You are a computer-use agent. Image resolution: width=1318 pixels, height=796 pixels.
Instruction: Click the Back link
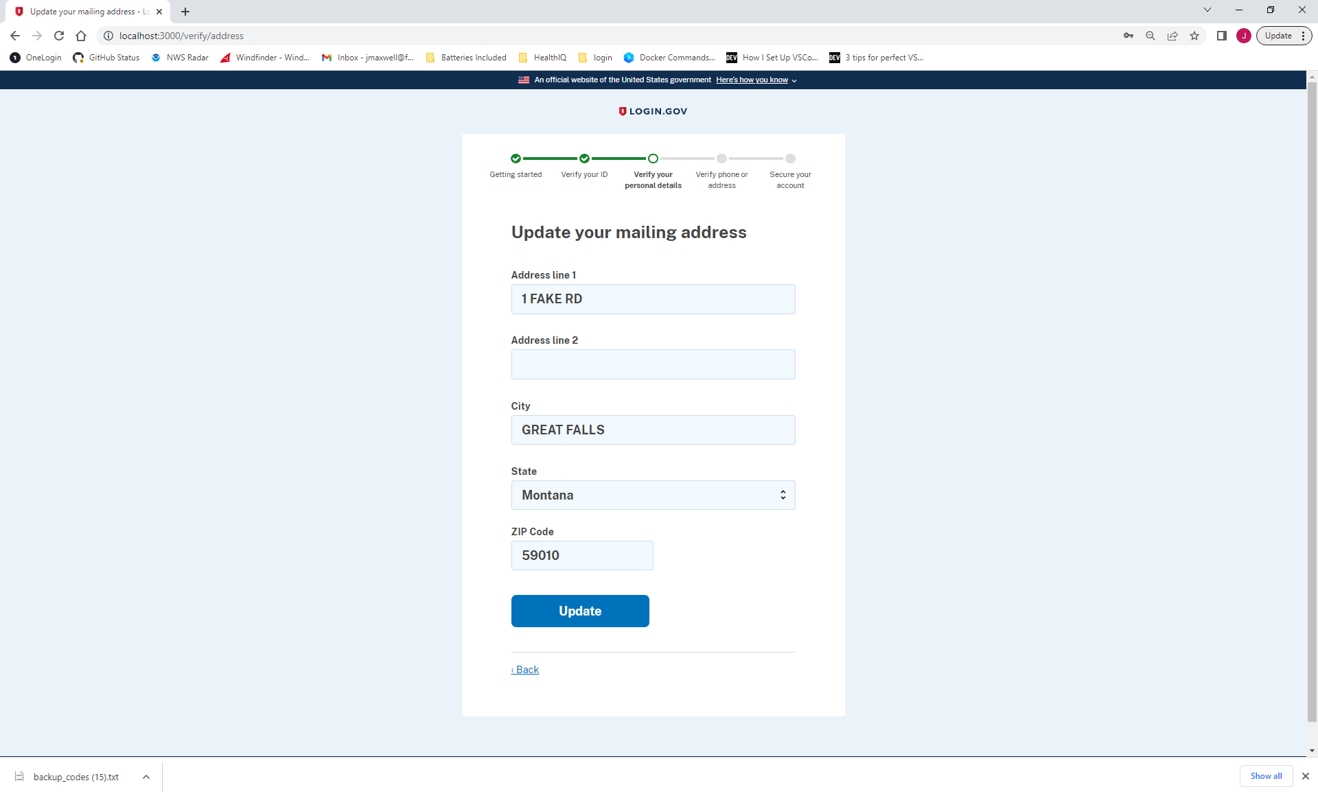[x=525, y=670]
